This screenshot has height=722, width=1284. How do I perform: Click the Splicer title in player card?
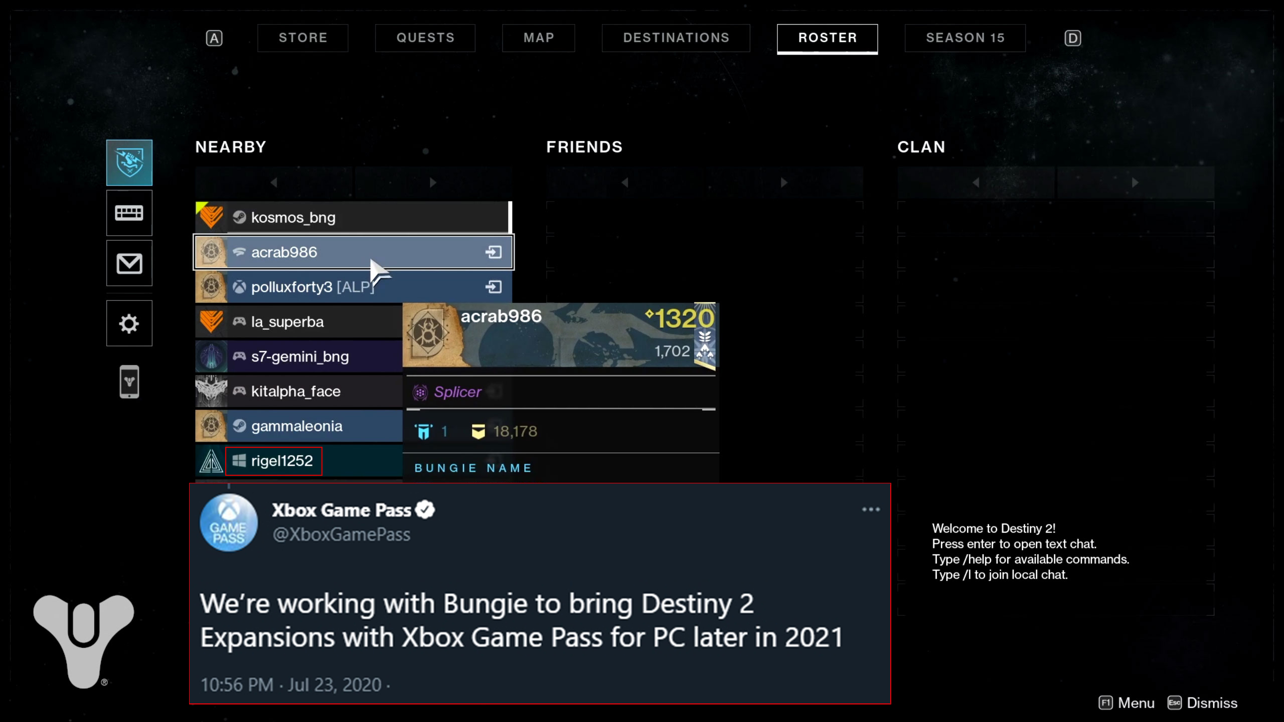457,392
